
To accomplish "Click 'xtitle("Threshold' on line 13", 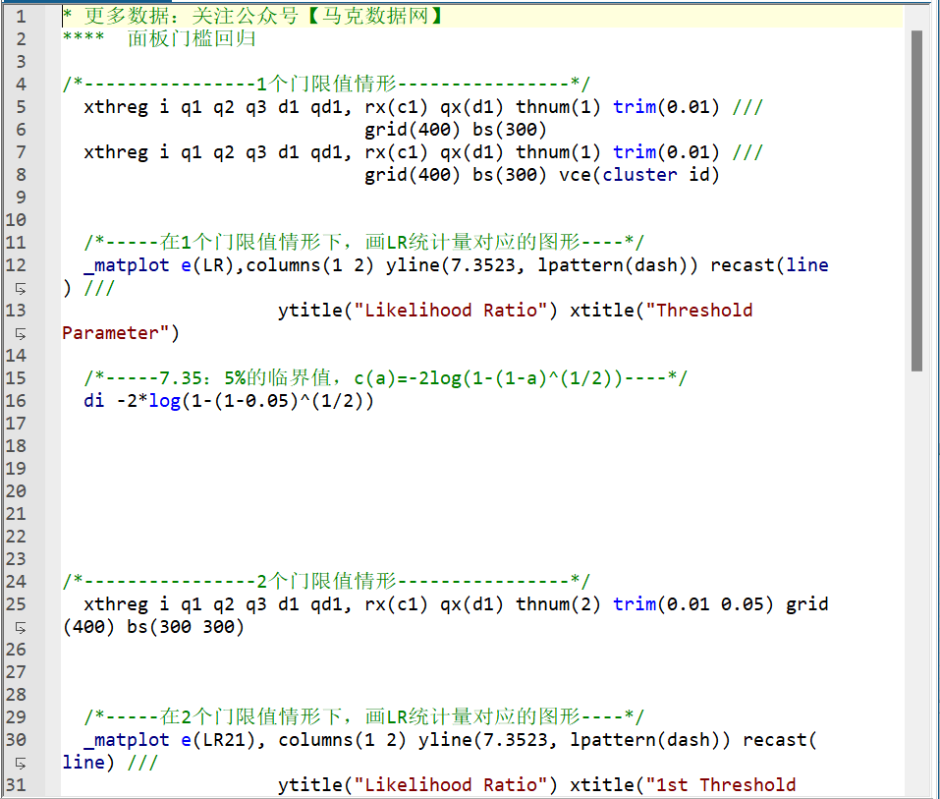I will [661, 311].
